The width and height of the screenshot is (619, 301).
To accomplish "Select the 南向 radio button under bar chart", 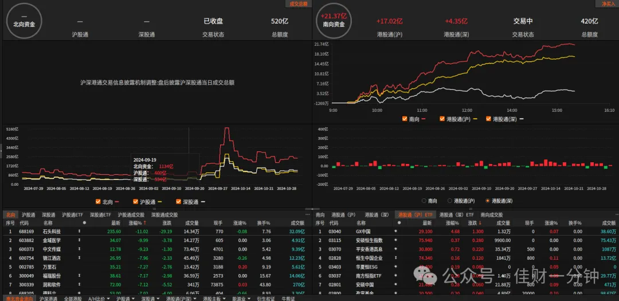I will 424,201.
